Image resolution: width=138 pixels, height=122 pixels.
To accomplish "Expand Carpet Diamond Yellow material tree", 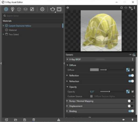I will [4, 26].
